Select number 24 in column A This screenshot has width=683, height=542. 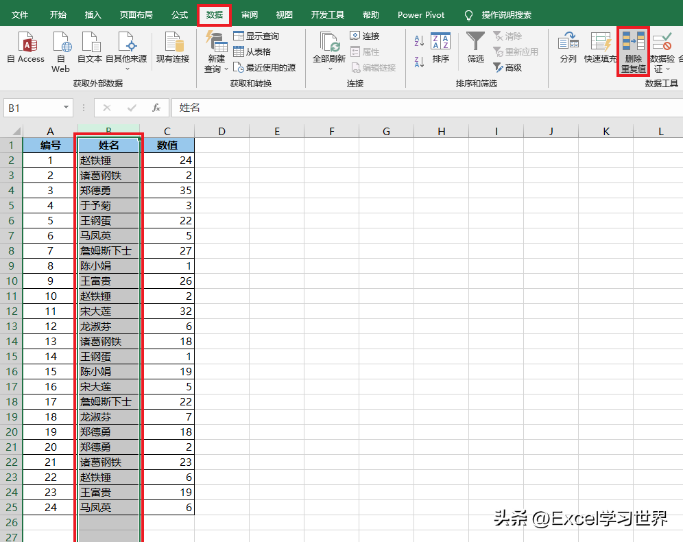tap(50, 507)
